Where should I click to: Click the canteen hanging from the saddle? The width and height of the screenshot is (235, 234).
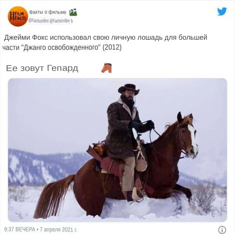141,165
